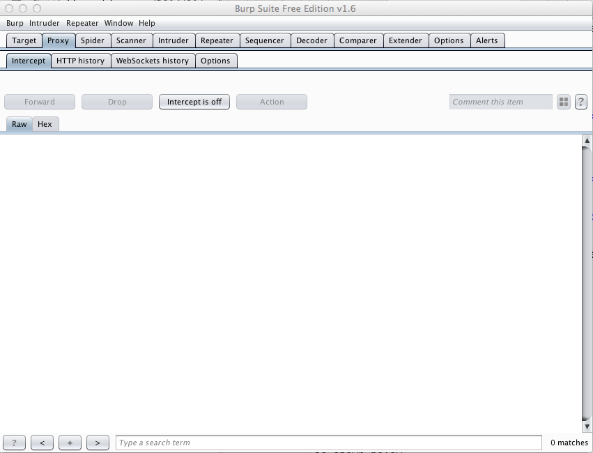
Task: Switch to the Repeater tool tab
Action: click(217, 40)
